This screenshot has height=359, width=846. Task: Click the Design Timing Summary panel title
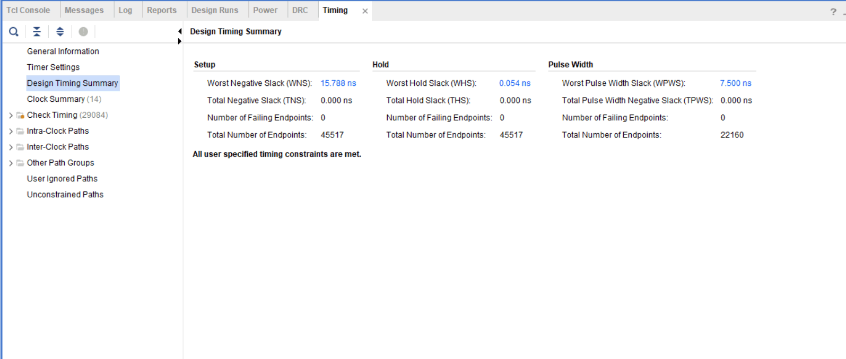[236, 31]
